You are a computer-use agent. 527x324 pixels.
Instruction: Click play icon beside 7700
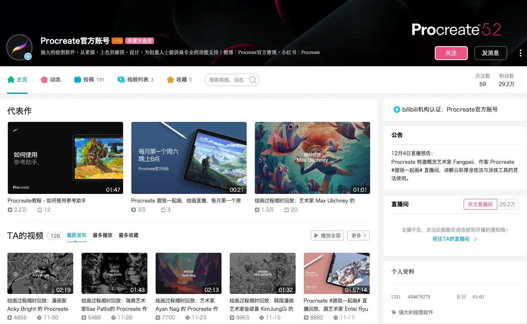[x=158, y=317]
